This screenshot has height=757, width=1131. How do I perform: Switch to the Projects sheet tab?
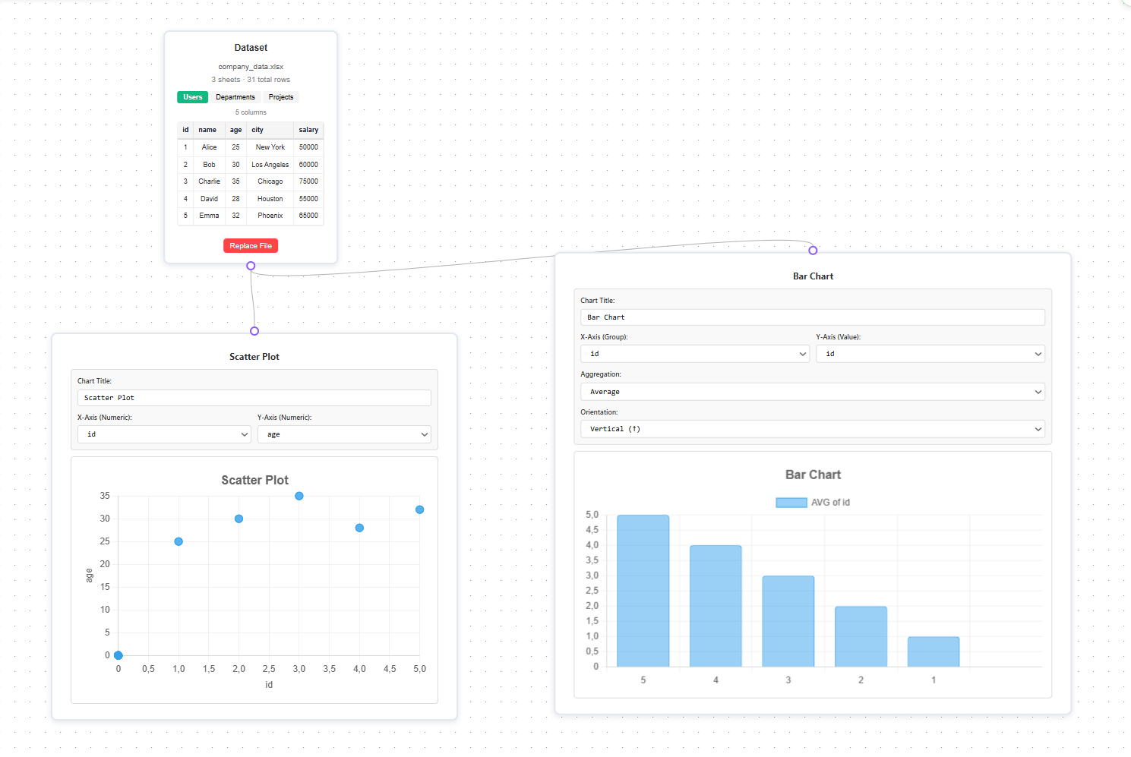click(281, 97)
